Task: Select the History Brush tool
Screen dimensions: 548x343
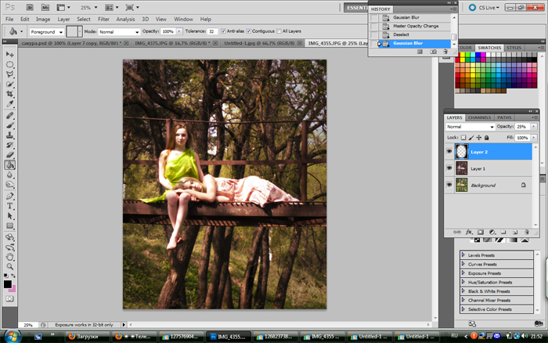Action: [9, 145]
